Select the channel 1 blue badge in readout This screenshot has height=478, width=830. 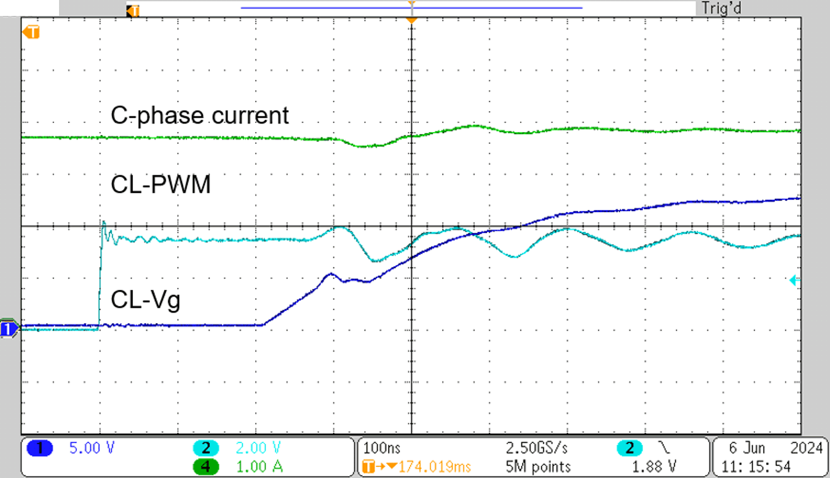pyautogui.click(x=41, y=449)
